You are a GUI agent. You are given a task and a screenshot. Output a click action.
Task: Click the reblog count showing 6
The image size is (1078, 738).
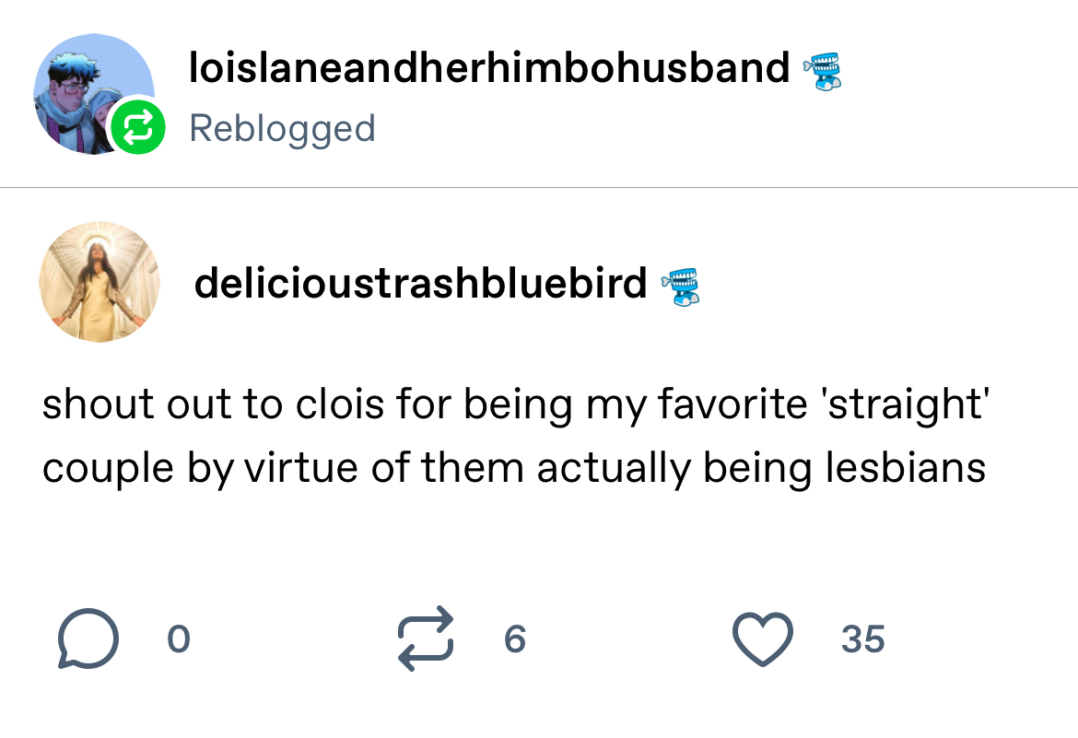(x=515, y=639)
